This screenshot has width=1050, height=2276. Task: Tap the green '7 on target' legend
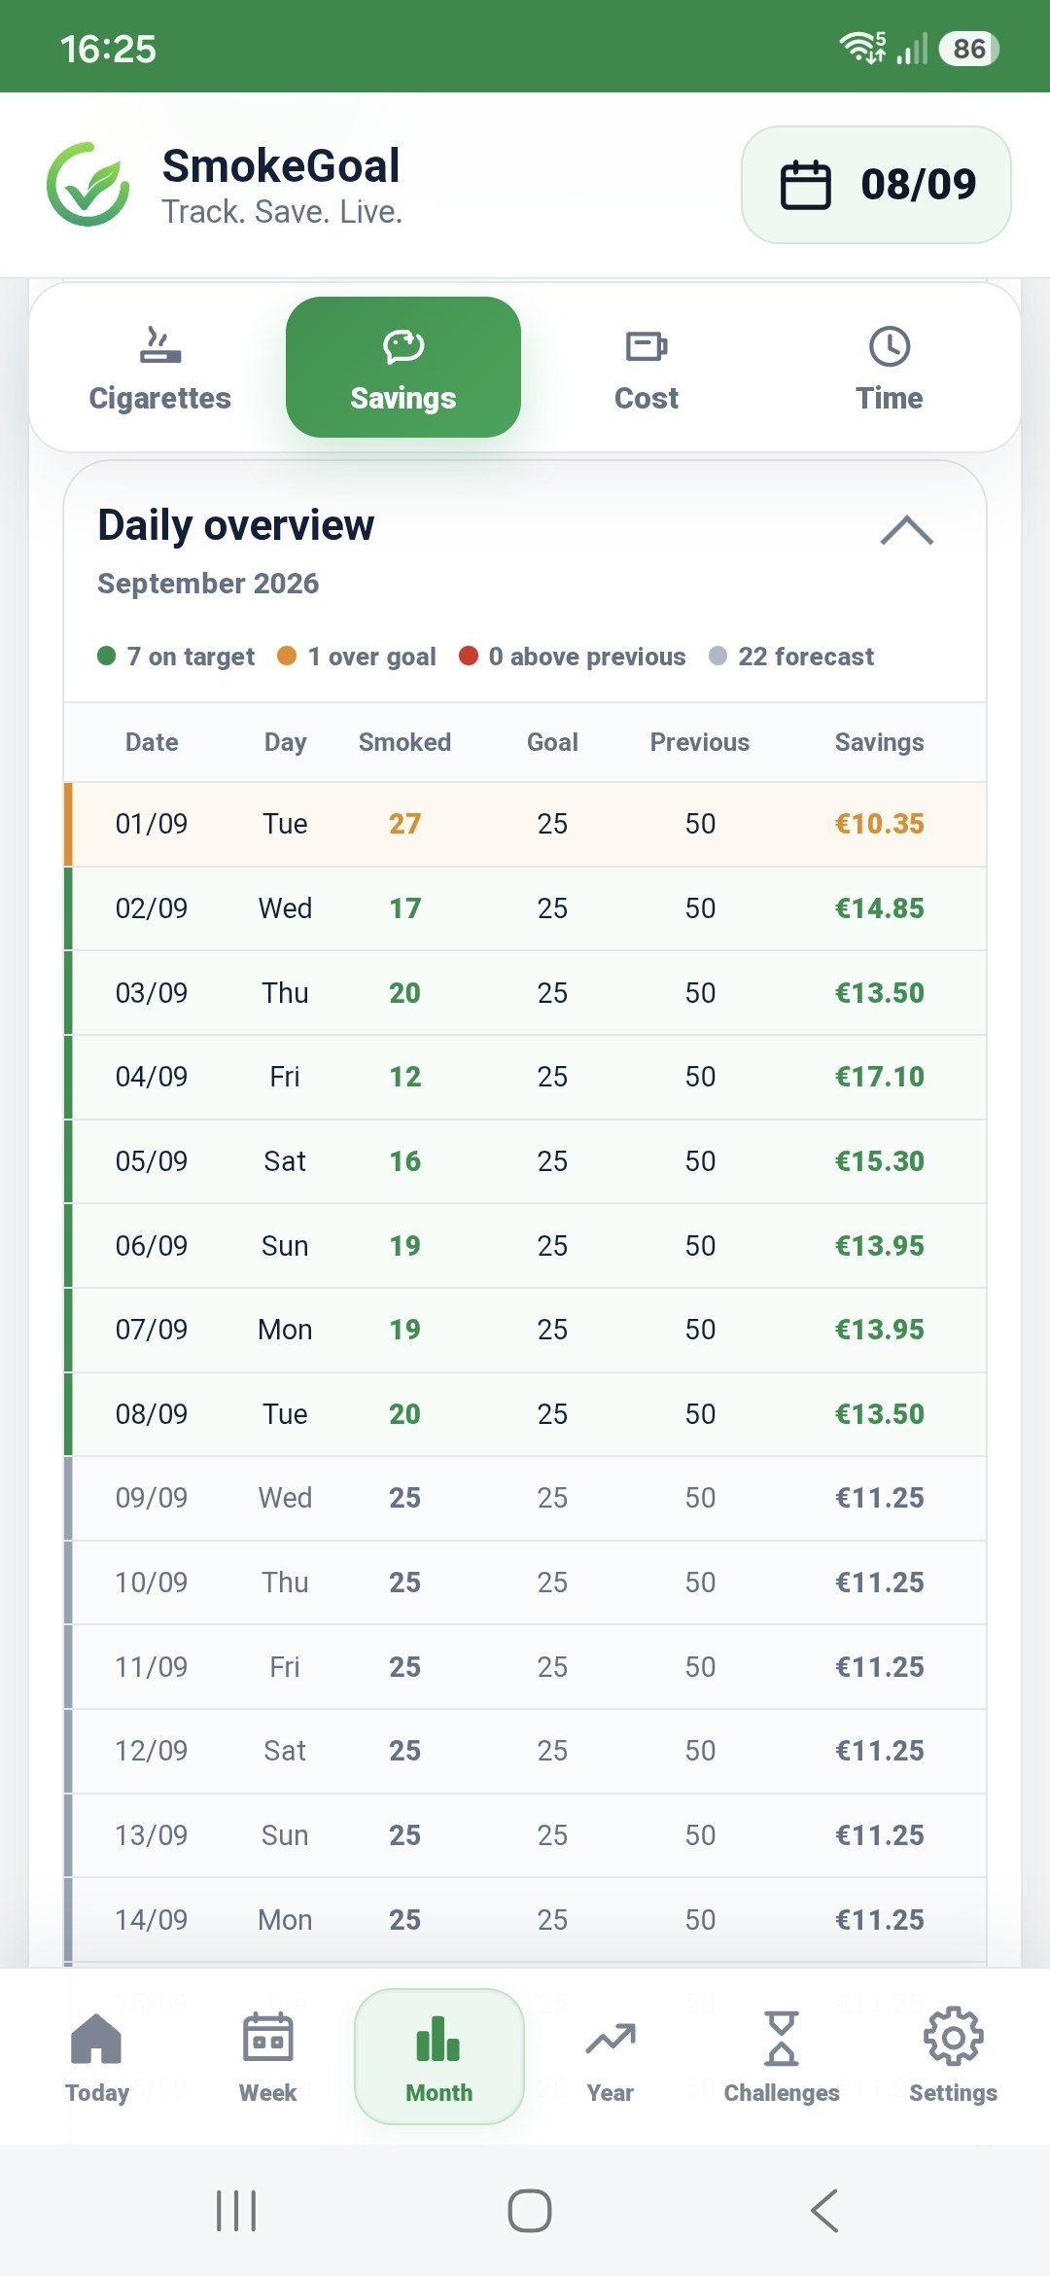(x=176, y=657)
